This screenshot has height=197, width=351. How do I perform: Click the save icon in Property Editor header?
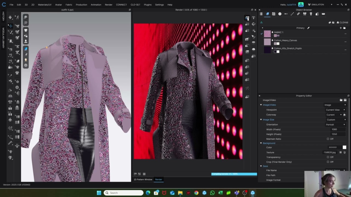click(345, 100)
